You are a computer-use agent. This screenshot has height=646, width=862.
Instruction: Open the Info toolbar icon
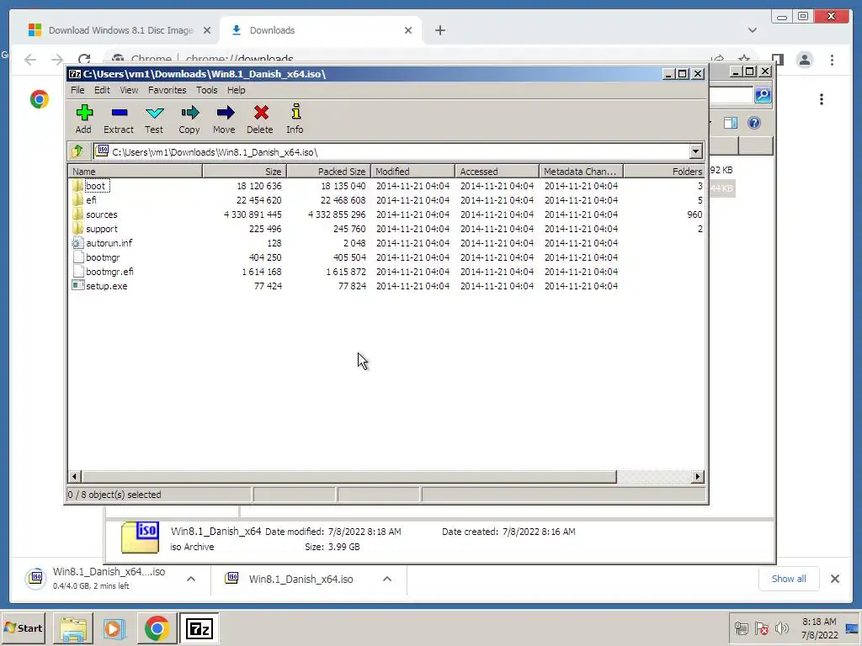pyautogui.click(x=295, y=119)
